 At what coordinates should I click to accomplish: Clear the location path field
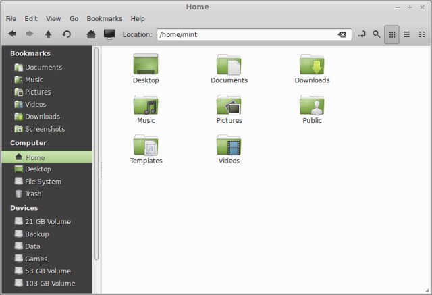tap(342, 34)
